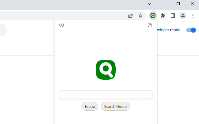
Task: Search with the Ecosia button
Action: [90, 106]
